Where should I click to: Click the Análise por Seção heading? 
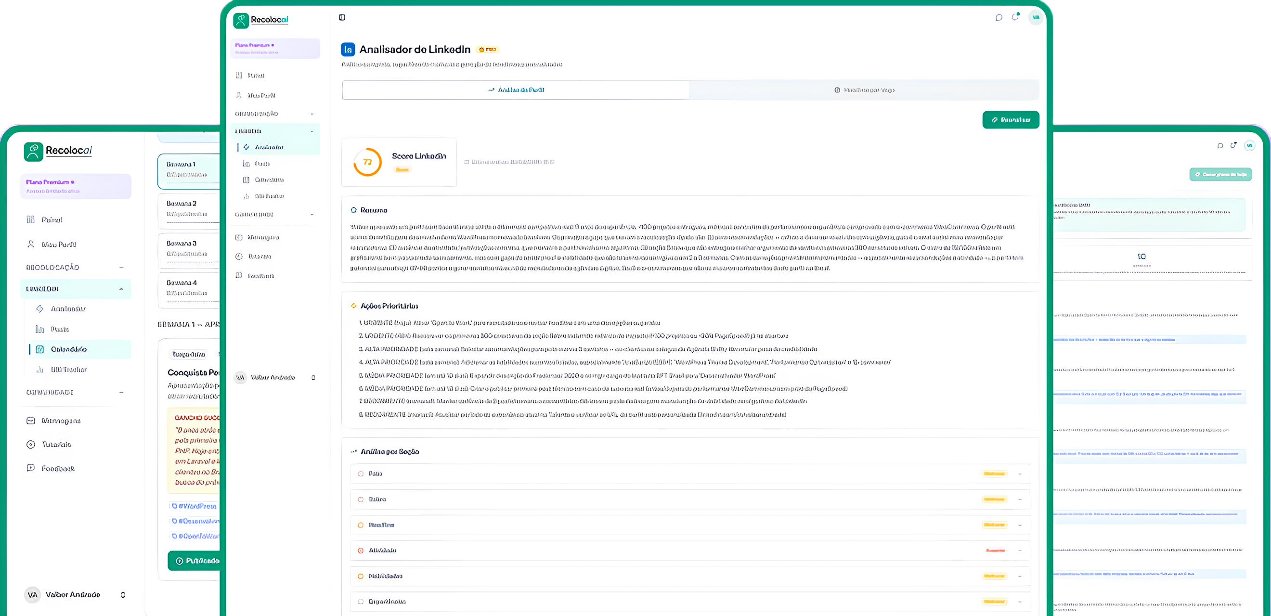click(x=390, y=452)
